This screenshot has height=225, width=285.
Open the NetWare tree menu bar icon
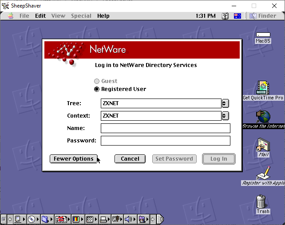[225, 16]
